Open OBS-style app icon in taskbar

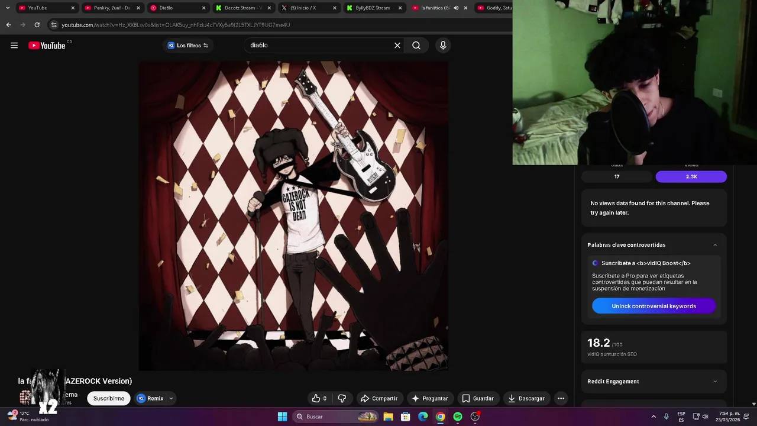coord(475,417)
